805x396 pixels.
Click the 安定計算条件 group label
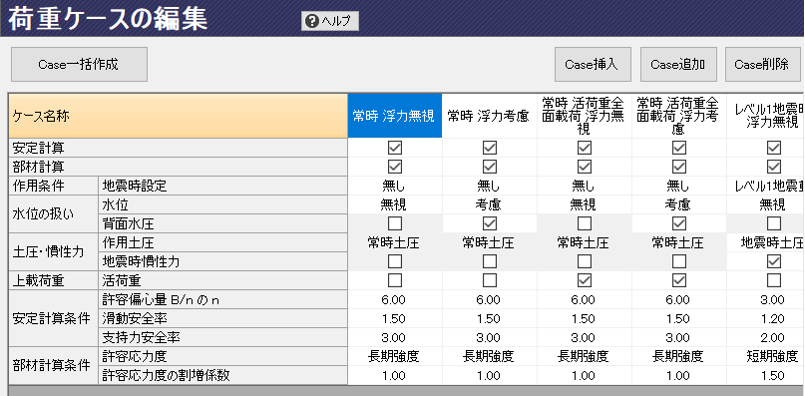pyautogui.click(x=54, y=318)
